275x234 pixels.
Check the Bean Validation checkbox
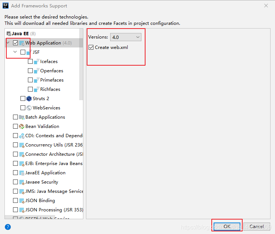pyautogui.click(x=15, y=126)
